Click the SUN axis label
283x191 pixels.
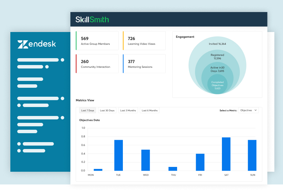point(253,175)
